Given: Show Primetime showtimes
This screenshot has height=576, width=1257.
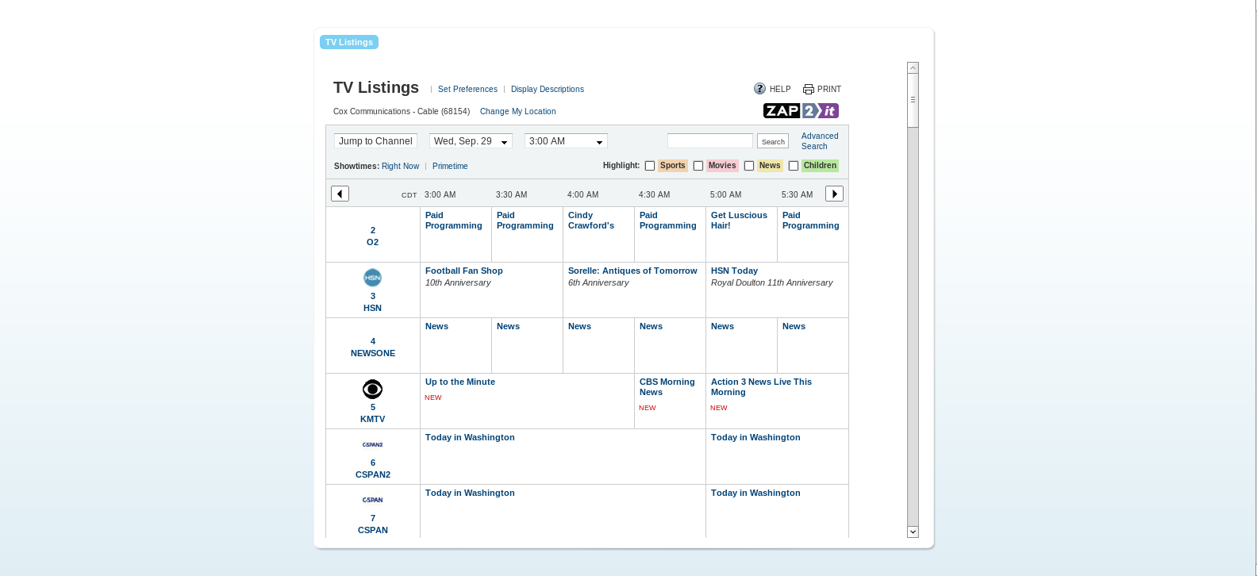Looking at the screenshot, I should tap(450, 166).
